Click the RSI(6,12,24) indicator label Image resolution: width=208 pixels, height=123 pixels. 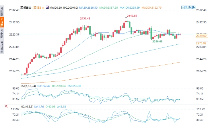[28, 86]
